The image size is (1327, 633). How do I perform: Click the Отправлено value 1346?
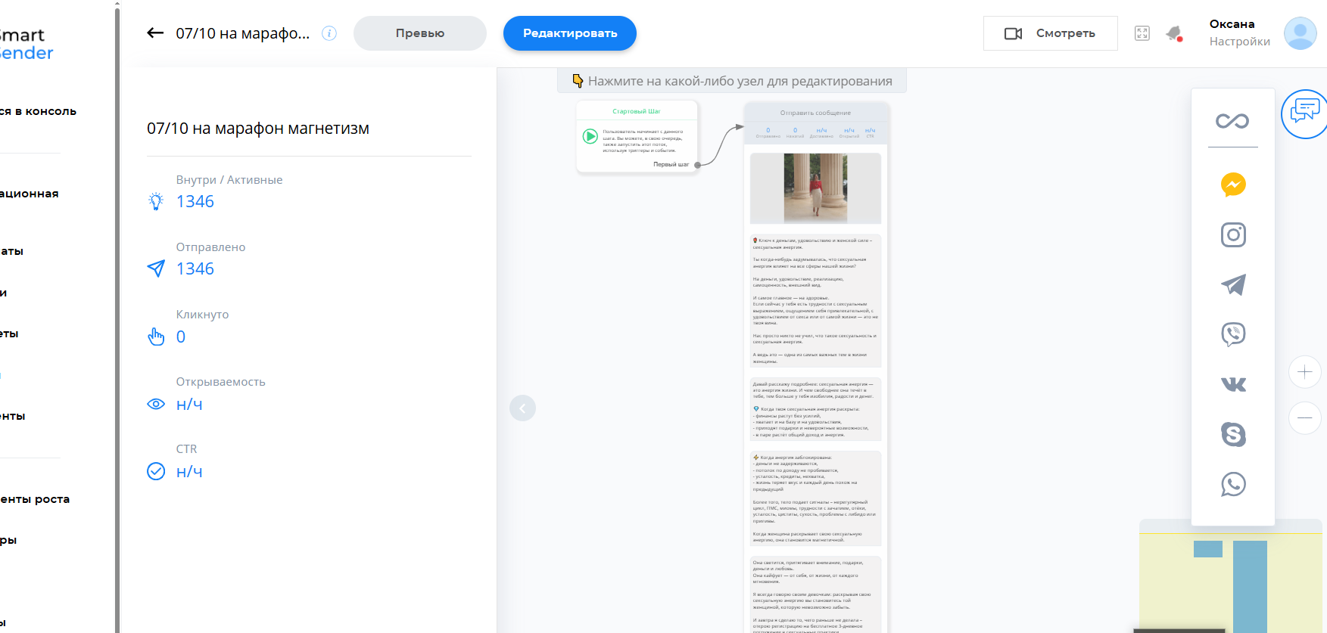click(x=195, y=268)
